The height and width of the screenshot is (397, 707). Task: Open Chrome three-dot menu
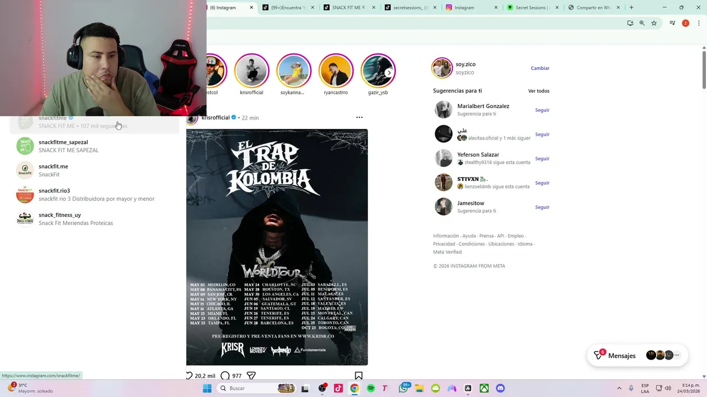pos(699,23)
